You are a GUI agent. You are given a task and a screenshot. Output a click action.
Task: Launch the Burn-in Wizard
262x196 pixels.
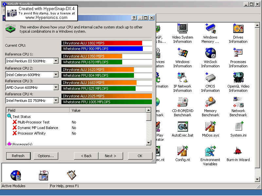pos(238,154)
